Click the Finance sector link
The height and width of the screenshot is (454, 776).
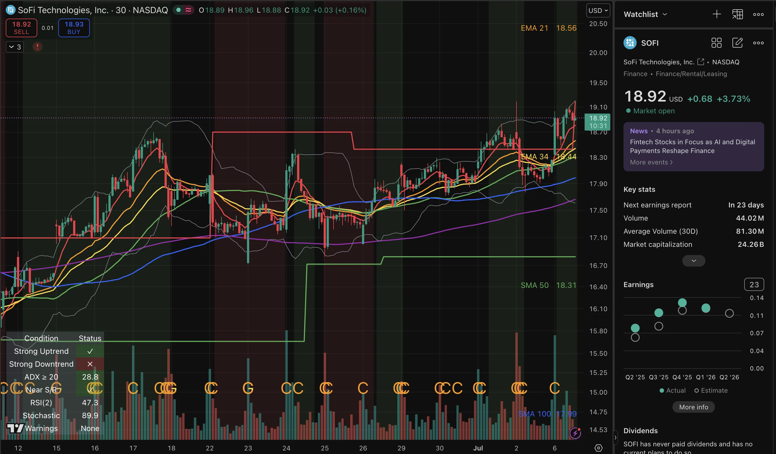pyautogui.click(x=635, y=74)
